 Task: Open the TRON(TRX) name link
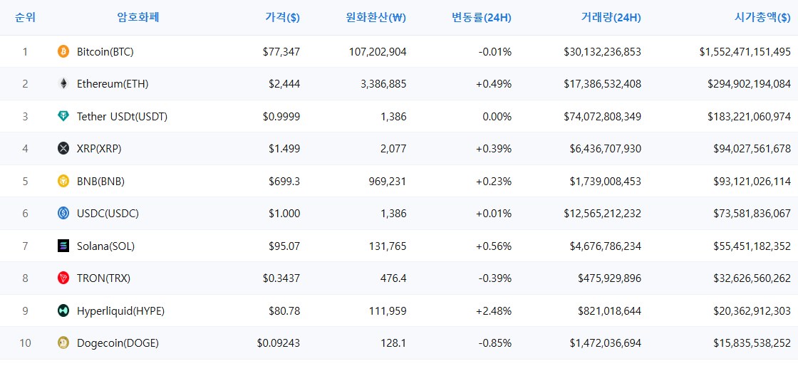click(104, 278)
